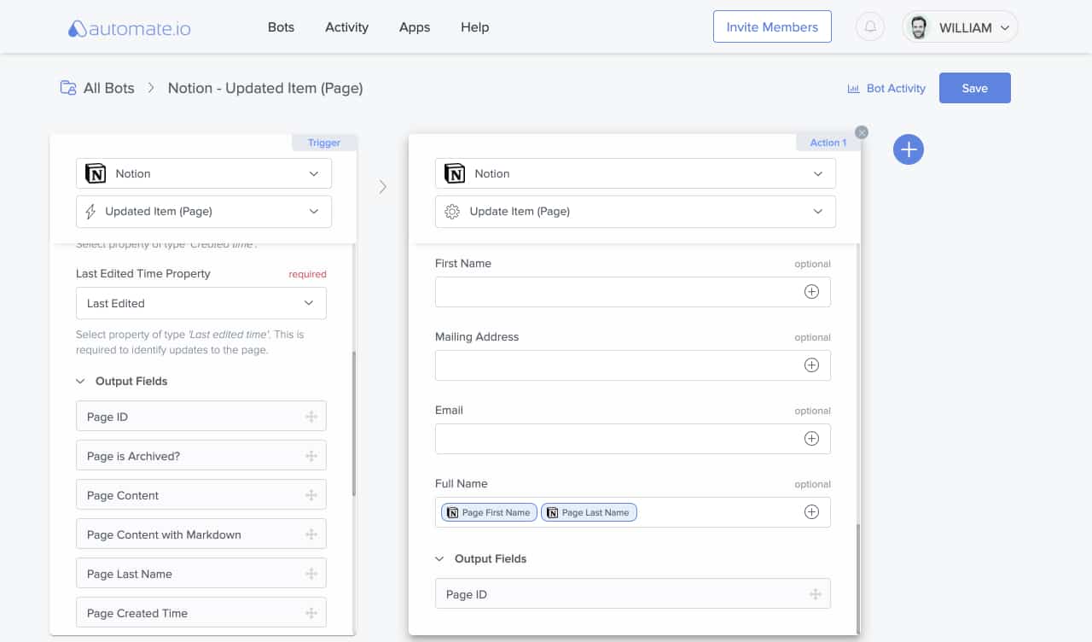Click the Save button
The image size is (1092, 642).
(974, 87)
